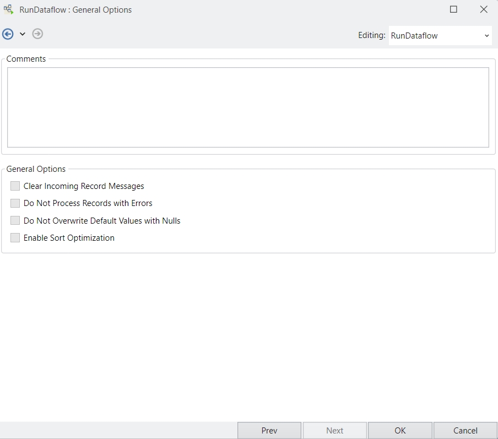Screen dimensions: 498x439
Task: Cancel the General Options dialog
Action: [465, 430]
